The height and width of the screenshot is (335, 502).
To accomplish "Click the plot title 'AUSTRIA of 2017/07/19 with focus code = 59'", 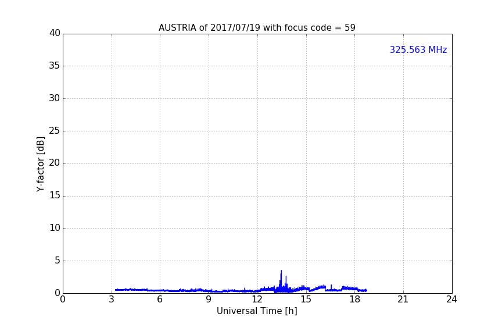I will tap(257, 27).
